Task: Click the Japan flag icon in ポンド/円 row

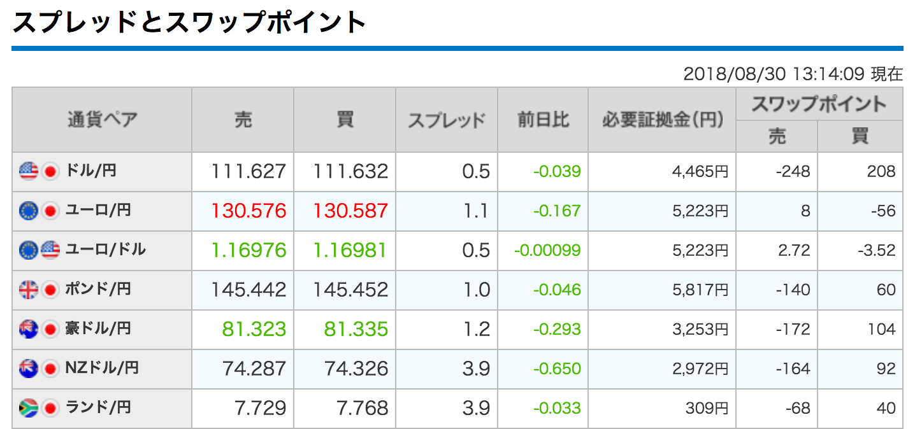Action: coord(50,290)
